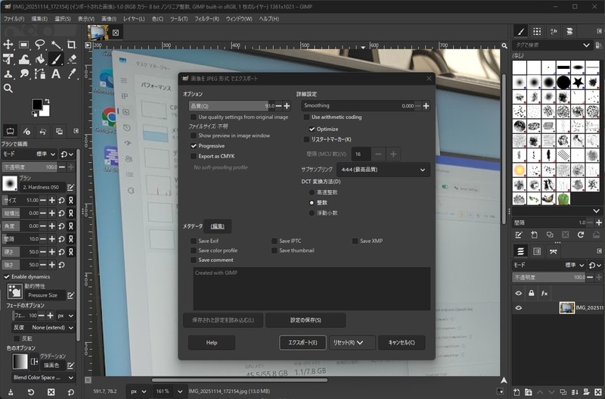Select the Color Picker eyedropper tool
Image resolution: width=605 pixels, height=399 pixels.
coord(72,73)
